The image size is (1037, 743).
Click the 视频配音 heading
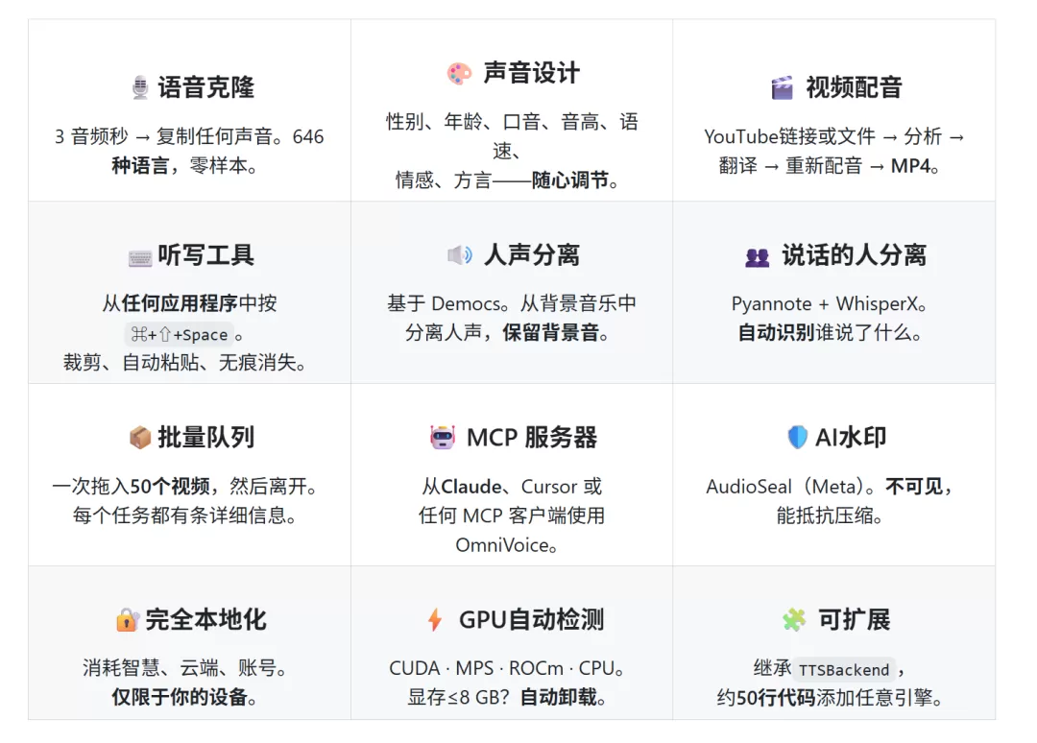click(x=854, y=87)
